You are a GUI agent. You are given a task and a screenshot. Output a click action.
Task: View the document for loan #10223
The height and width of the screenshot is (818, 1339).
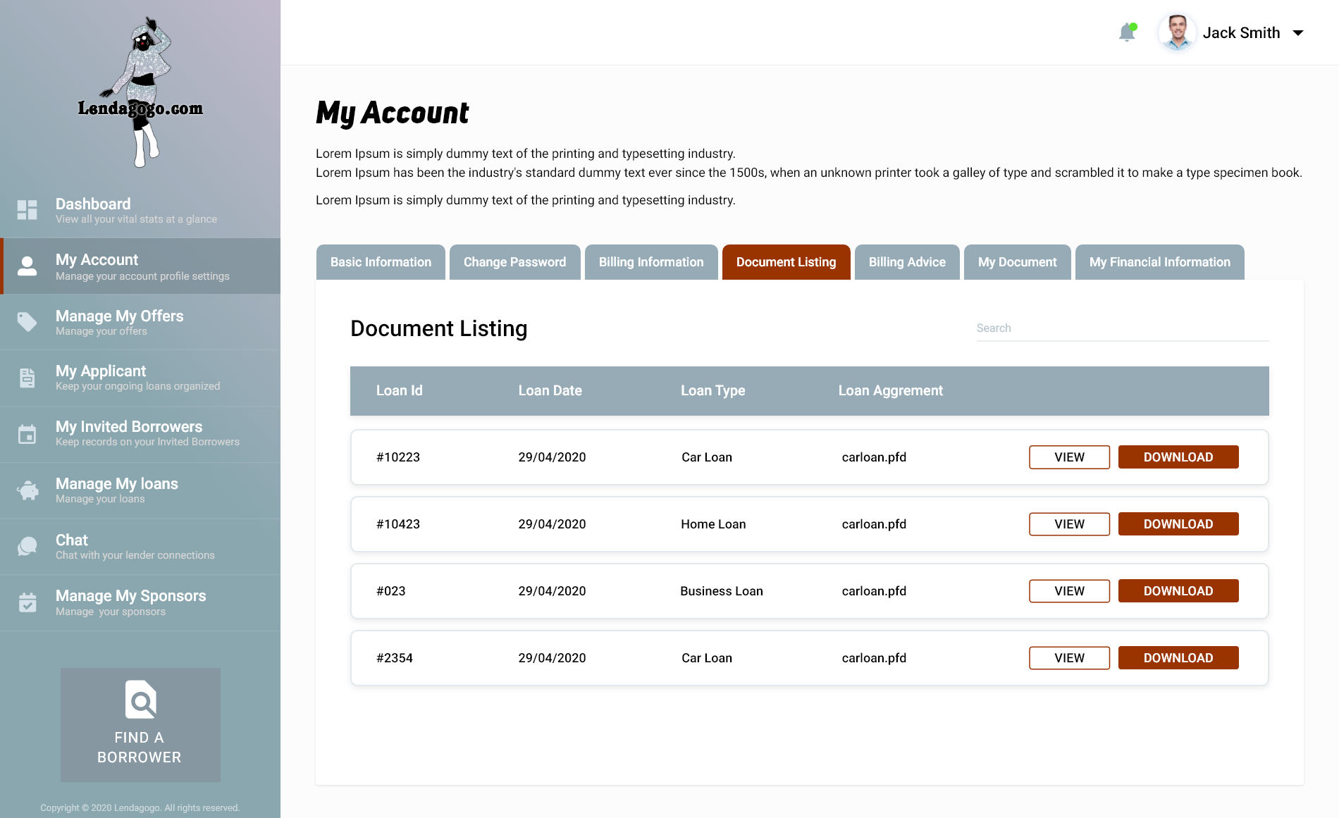pyautogui.click(x=1069, y=457)
